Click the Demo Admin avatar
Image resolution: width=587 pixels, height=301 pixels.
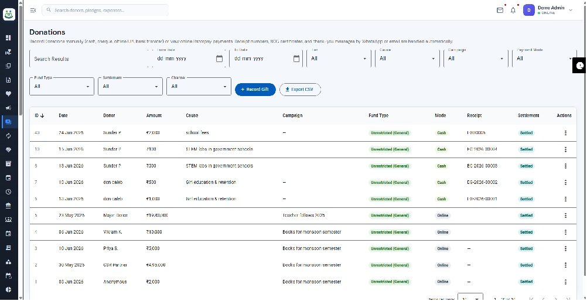pos(528,10)
